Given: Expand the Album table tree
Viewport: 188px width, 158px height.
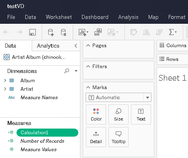Looking at the screenshot, I should (5, 81).
